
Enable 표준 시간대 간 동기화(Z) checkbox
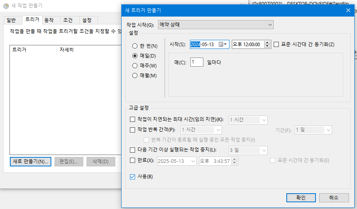(276, 44)
